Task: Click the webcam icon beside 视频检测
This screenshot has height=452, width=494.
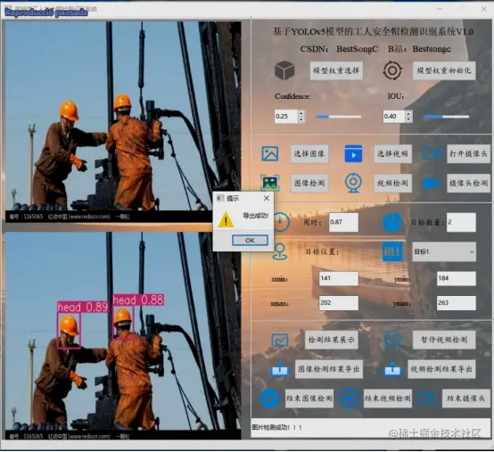Action: pos(353,183)
